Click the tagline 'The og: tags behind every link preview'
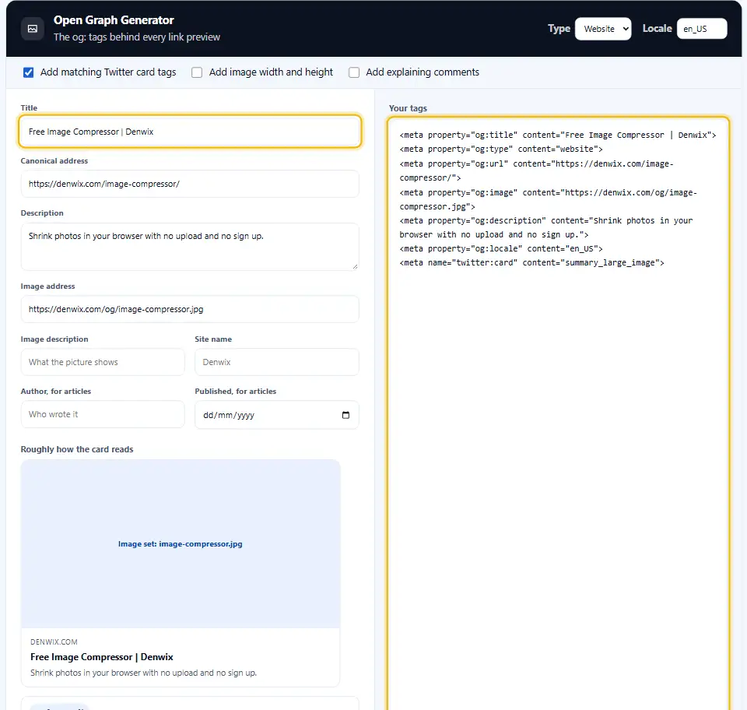The image size is (747, 710). (137, 37)
